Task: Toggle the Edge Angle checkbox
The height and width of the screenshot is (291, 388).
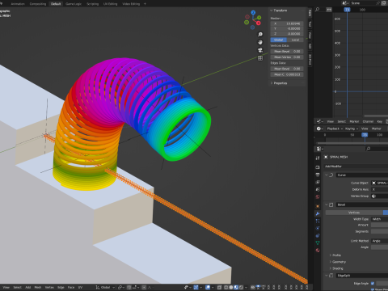Action: click(373, 283)
